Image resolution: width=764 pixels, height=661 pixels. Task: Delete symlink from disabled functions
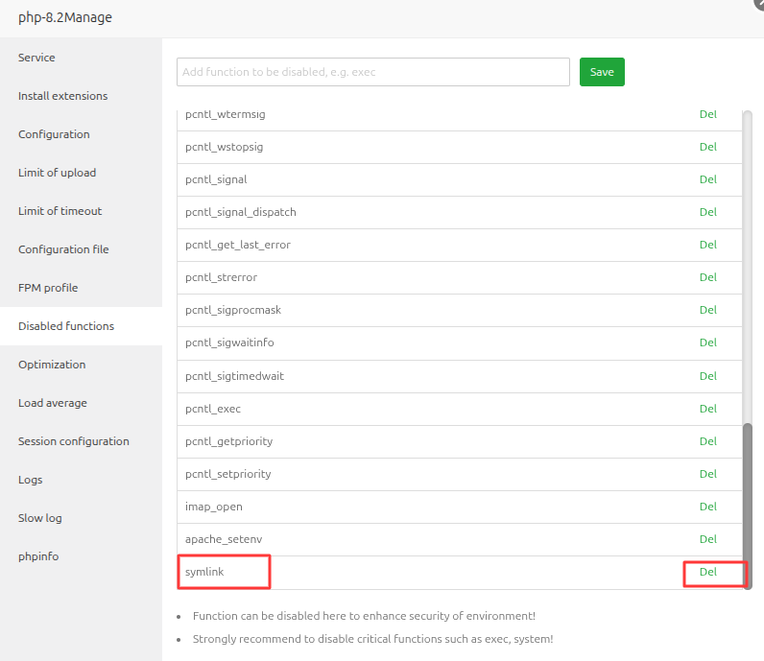pyautogui.click(x=707, y=572)
